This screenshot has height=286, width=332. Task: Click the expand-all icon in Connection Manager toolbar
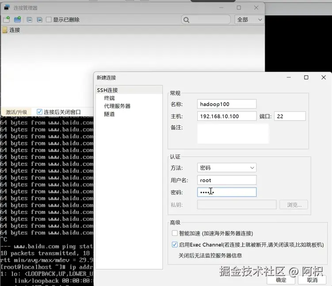(39, 20)
